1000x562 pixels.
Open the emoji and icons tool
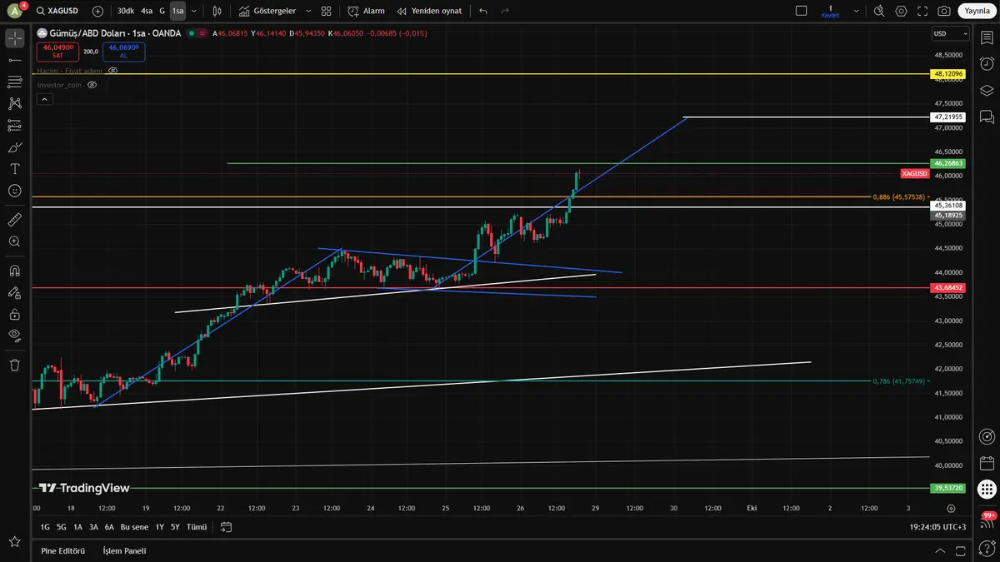(14, 191)
